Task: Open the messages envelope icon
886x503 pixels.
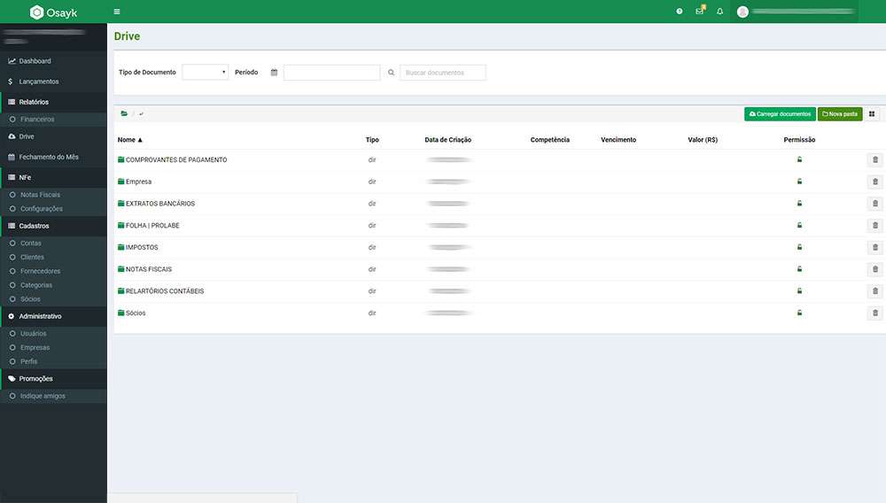Action: (x=700, y=11)
